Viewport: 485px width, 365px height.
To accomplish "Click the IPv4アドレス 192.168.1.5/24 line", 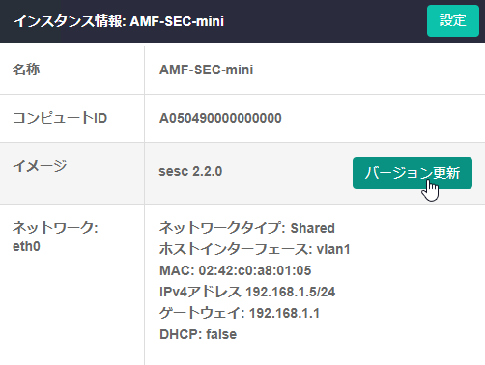I will [247, 292].
